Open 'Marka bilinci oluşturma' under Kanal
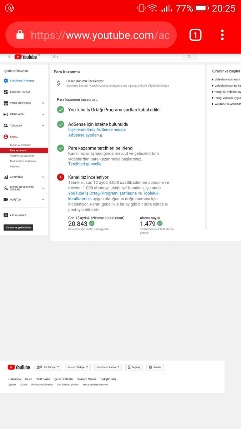Viewport: 241px width, 429px height. [23, 161]
